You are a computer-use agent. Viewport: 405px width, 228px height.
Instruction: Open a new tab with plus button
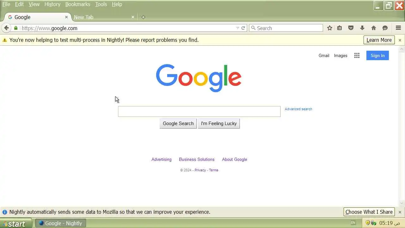pos(143,17)
